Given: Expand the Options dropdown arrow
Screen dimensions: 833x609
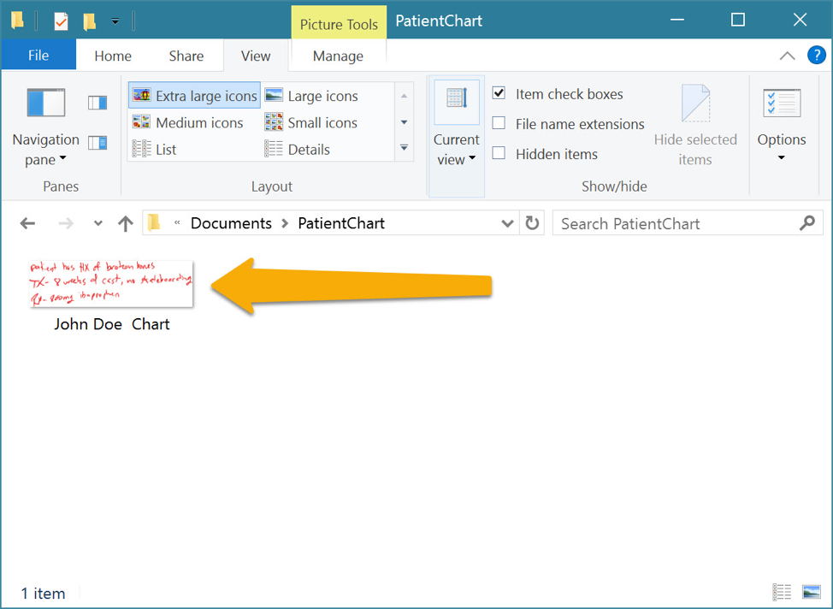Looking at the screenshot, I should pos(782,158).
